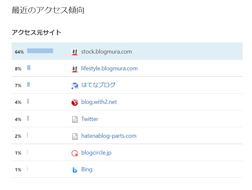Screen dimensions: 252x190
Task: Click the page icon next to hatenablog-parts.com
Action: pos(75,136)
